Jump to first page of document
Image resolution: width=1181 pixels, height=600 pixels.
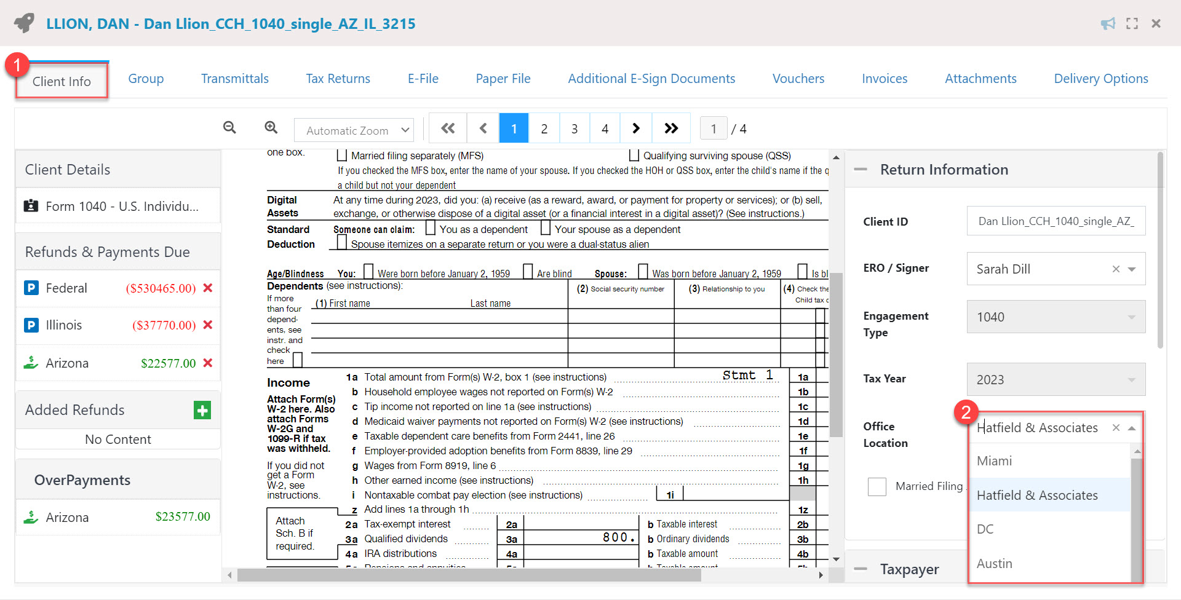[448, 128]
